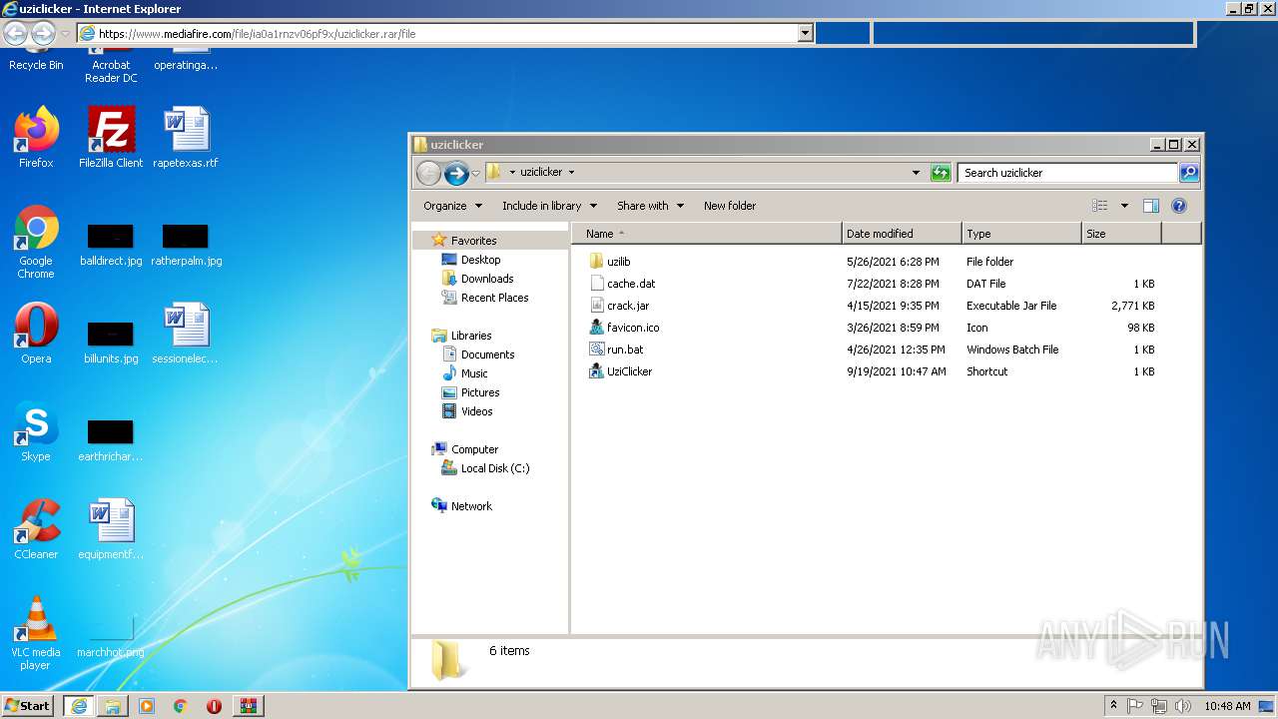This screenshot has width=1278, height=719.
Task: Click the clock showing 10:48 AM
Action: point(1227,706)
